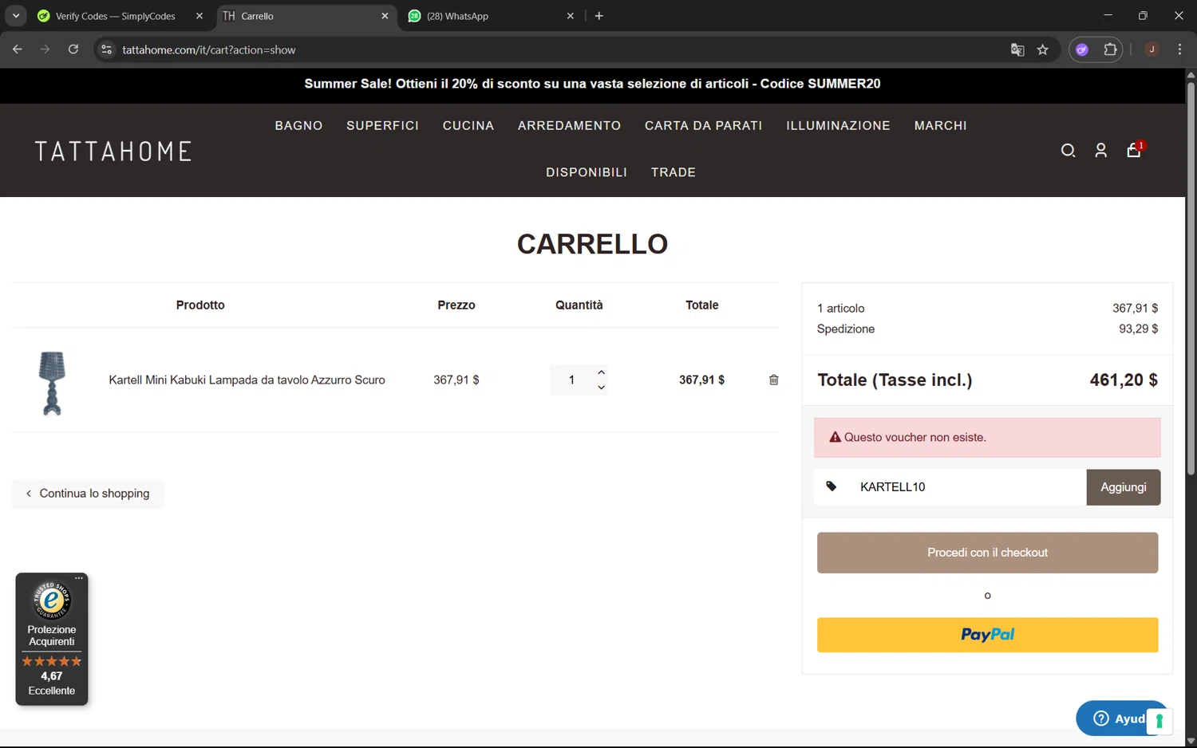Click the Summer Sale SUMMER20 banner

[x=592, y=84]
